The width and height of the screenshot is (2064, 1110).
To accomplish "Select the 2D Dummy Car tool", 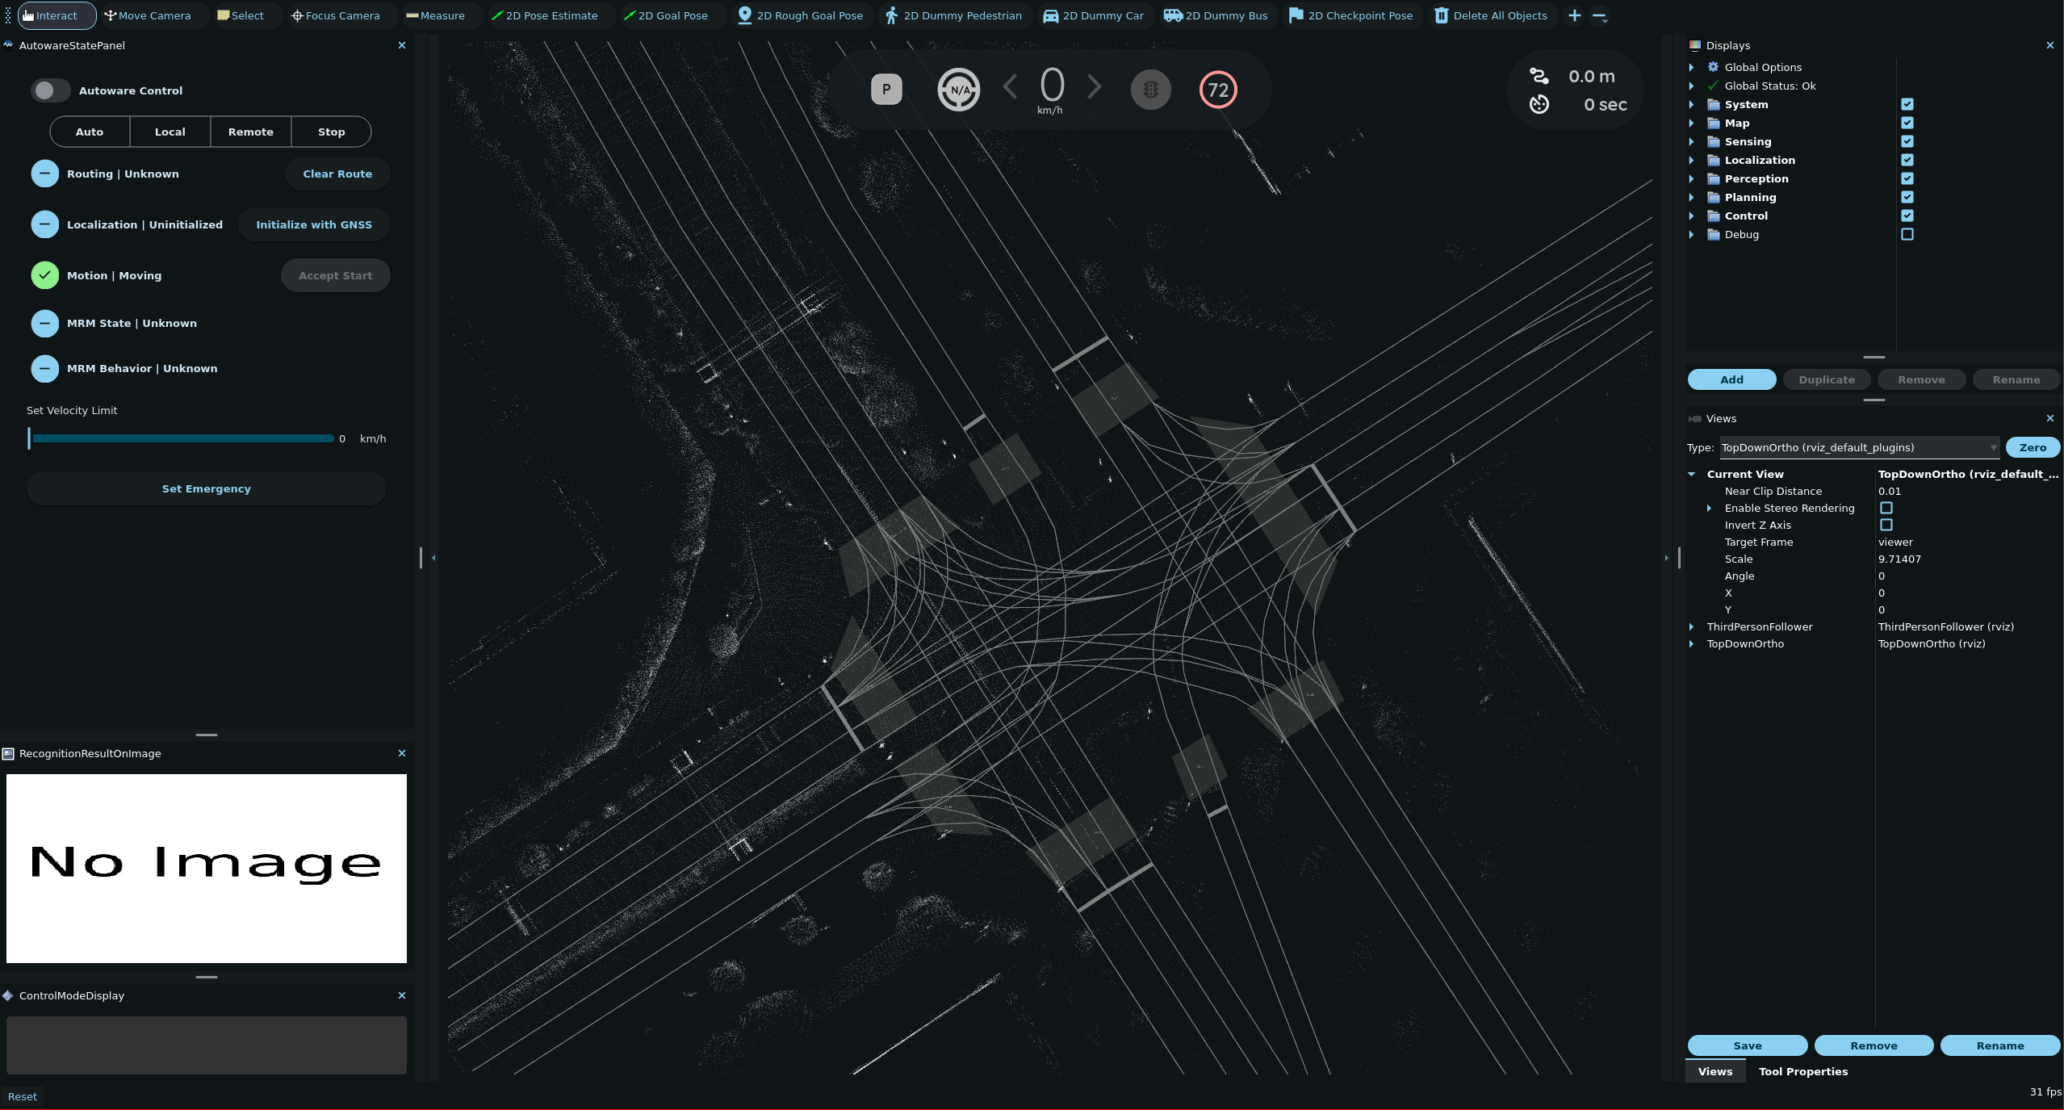I will coord(1094,15).
